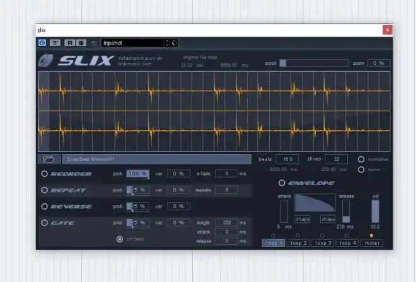Enable the normalise option
The image size is (416, 282).
click(361, 159)
